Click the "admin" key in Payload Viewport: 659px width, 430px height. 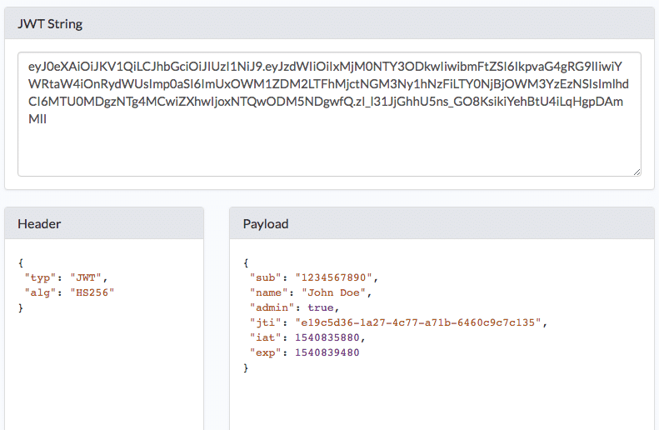(x=269, y=307)
